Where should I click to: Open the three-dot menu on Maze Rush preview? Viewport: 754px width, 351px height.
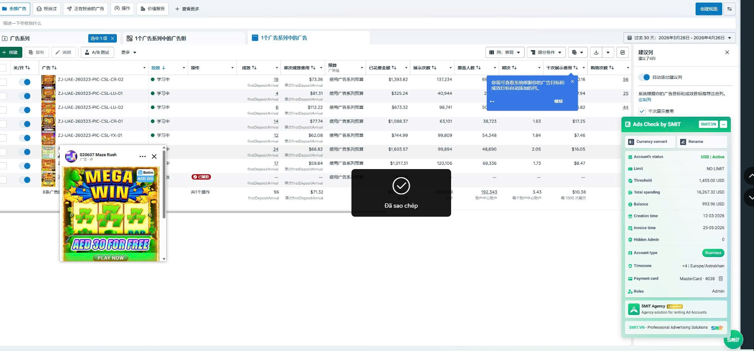143,157
